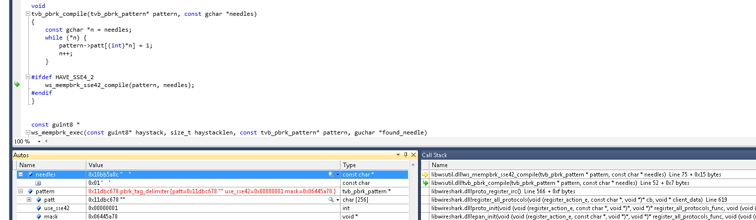This screenshot has width=756, height=220.
Task: Expand the patt array node
Action: 29,200
